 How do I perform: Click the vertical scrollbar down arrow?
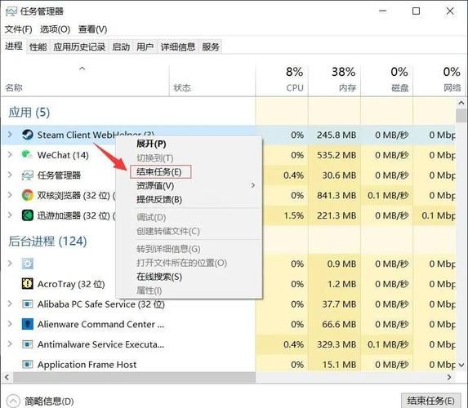point(461,365)
